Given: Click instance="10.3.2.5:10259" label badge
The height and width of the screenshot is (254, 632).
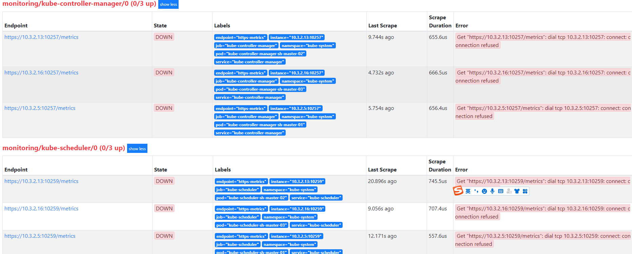Looking at the screenshot, I should (296, 236).
